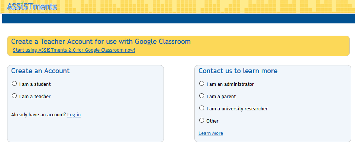Click the 'I am a teacher' label text
This screenshot has height=146, width=355.
[35, 97]
